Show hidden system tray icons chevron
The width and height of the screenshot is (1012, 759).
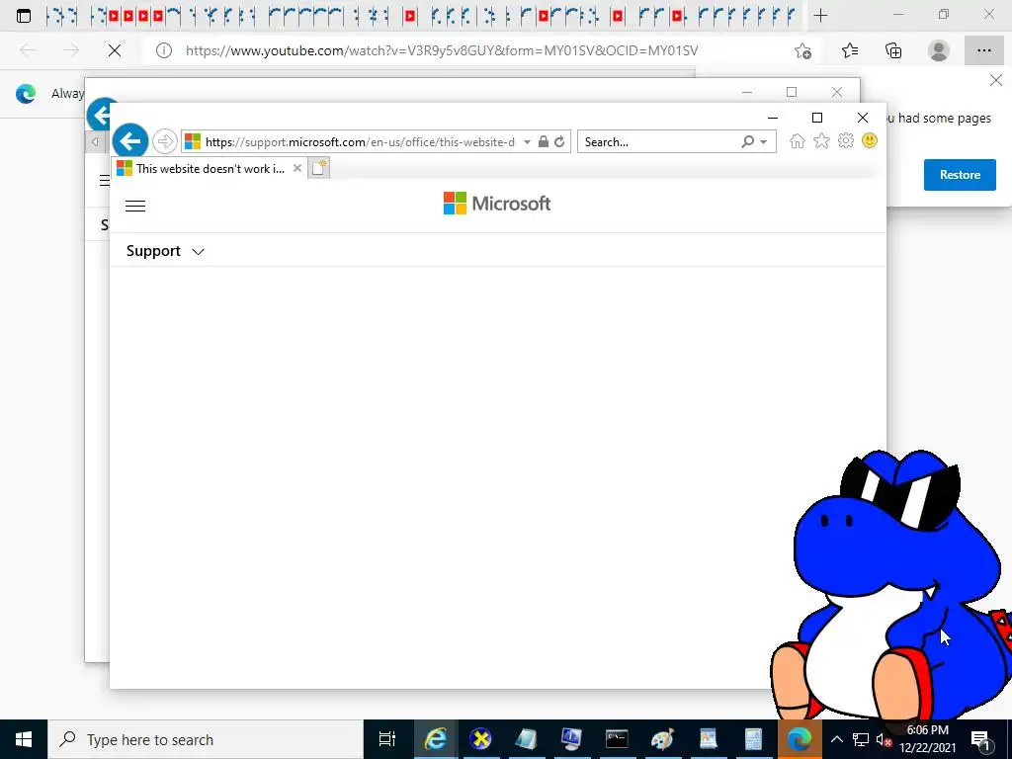[x=836, y=739]
